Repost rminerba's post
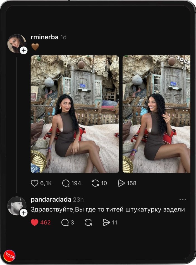 point(95,183)
